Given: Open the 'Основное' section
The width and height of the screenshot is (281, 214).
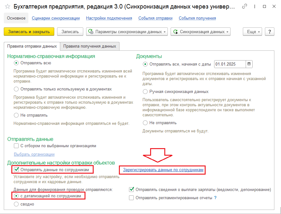Looking at the screenshot, I should [x=16, y=18].
